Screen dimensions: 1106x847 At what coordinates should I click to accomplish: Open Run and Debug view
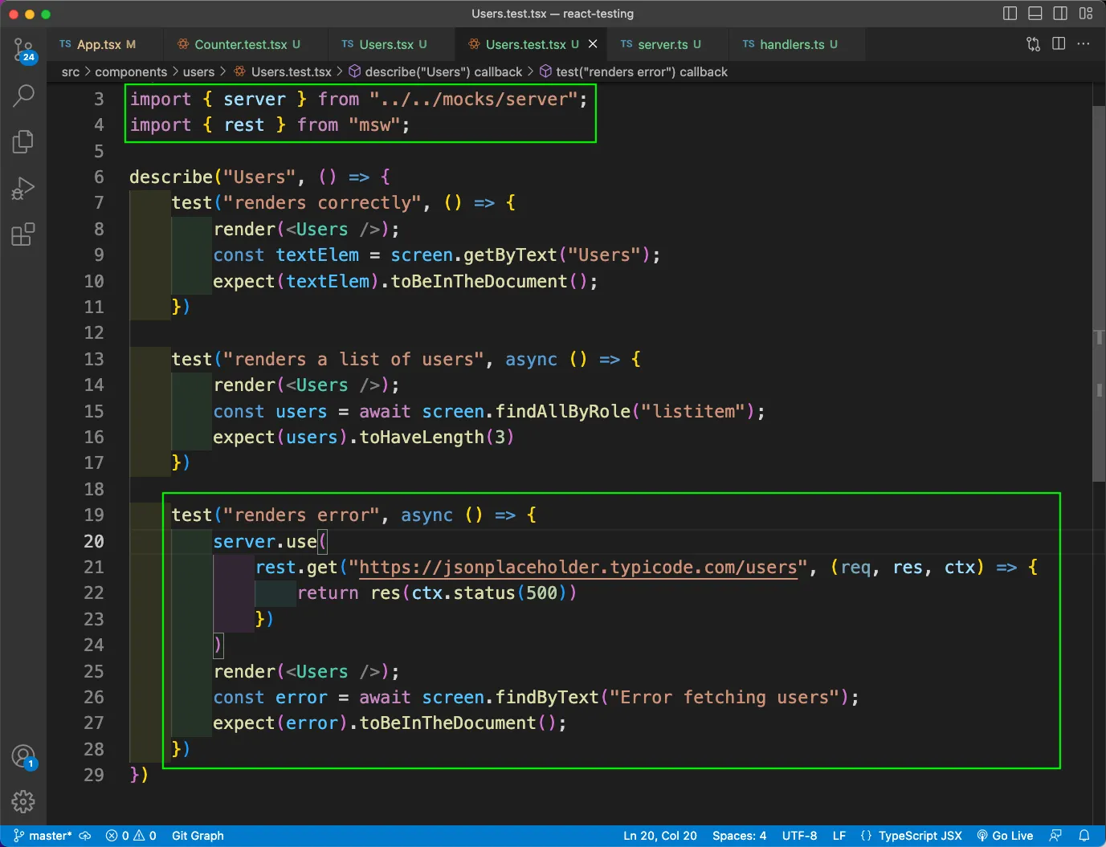coord(23,188)
